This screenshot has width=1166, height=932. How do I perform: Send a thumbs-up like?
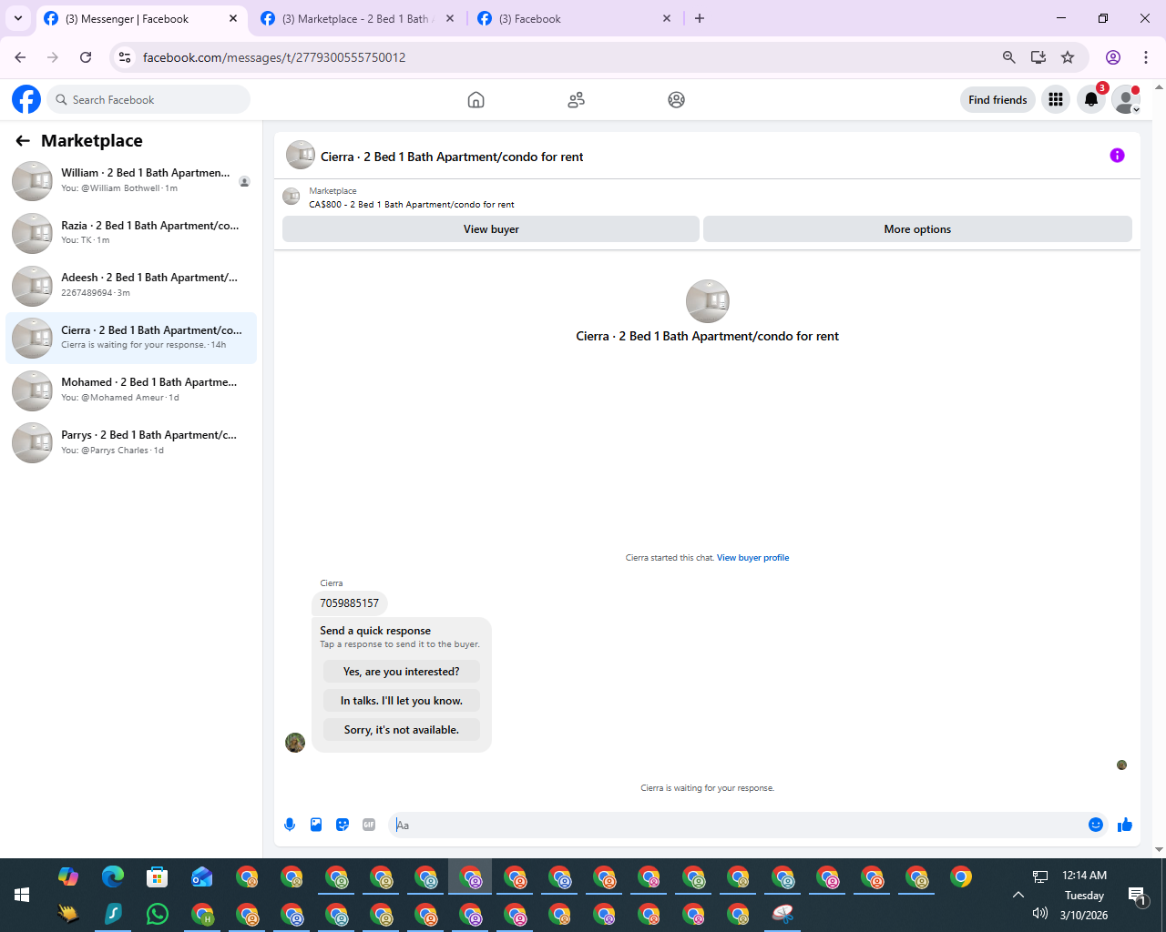(x=1125, y=825)
